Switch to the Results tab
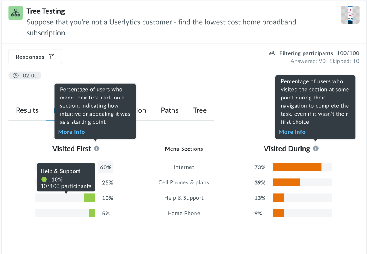This screenshot has height=254, width=367. pos(27,110)
